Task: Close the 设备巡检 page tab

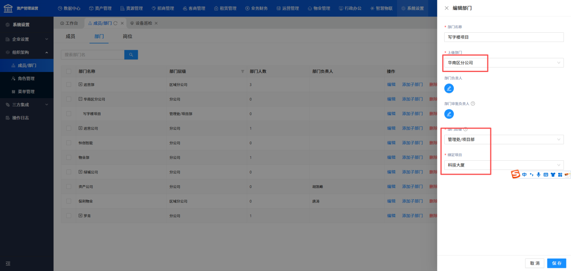Action: [156, 23]
